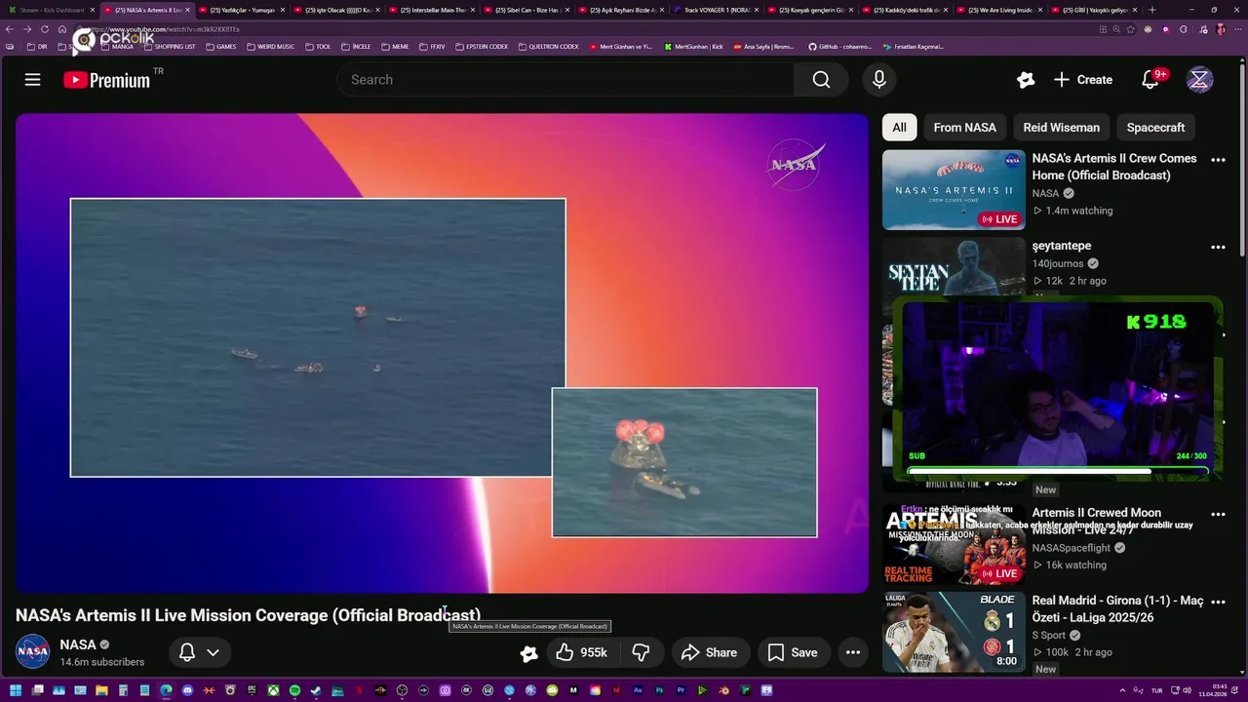
Task: Dislike the video
Action: tap(641, 652)
